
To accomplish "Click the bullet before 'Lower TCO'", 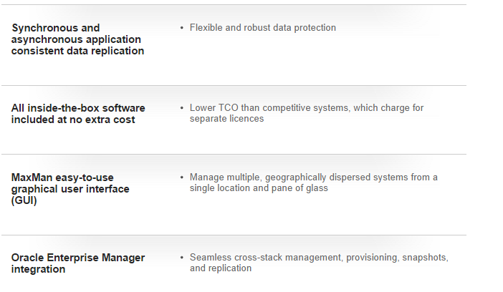I will (x=182, y=108).
